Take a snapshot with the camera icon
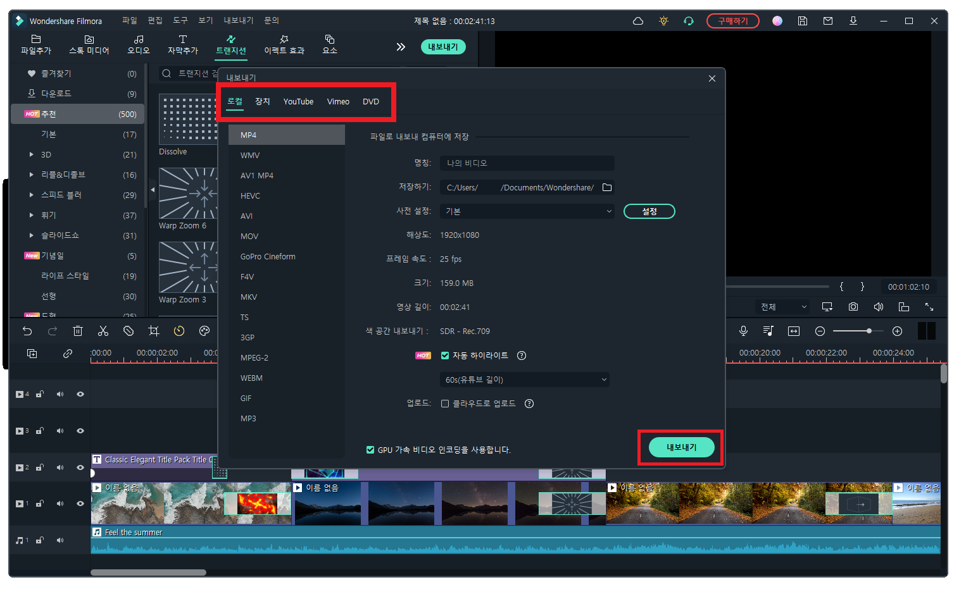Image resolution: width=966 pixels, height=594 pixels. pyautogui.click(x=853, y=307)
